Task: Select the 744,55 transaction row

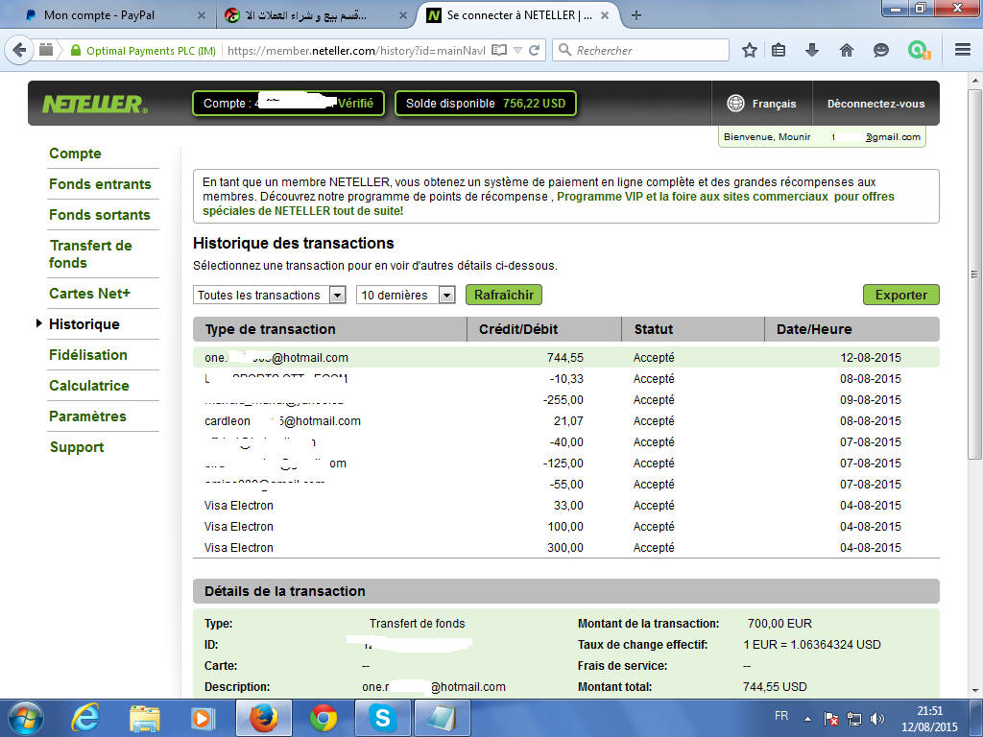Action: 566,357
